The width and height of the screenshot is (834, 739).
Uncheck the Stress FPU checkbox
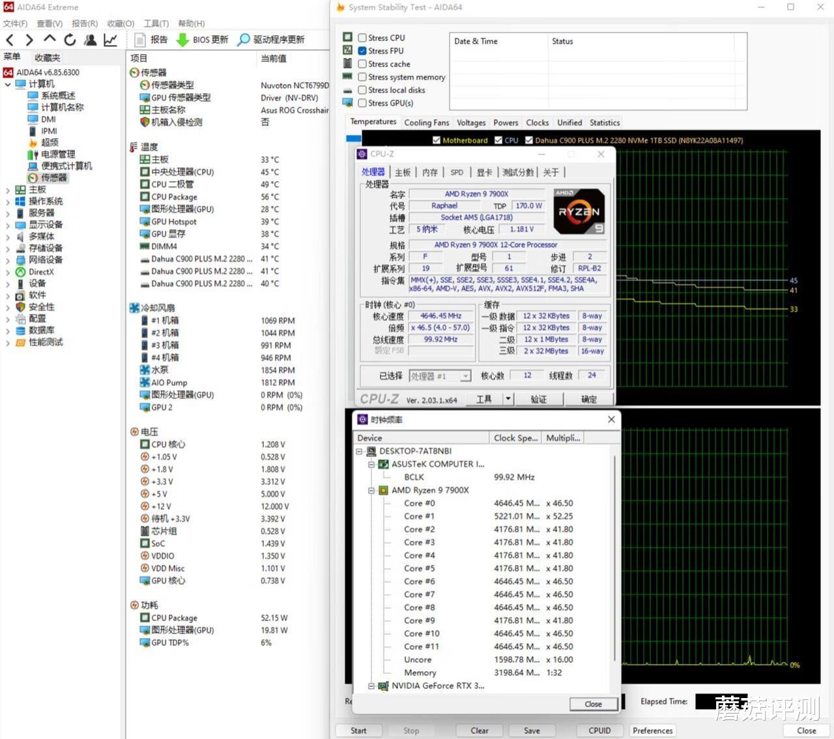tap(362, 51)
